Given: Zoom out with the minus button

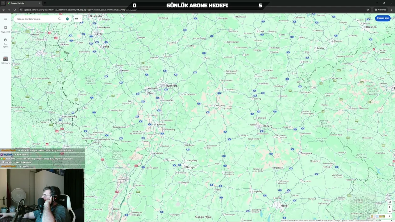Looking at the screenshot, I should click(390, 212).
